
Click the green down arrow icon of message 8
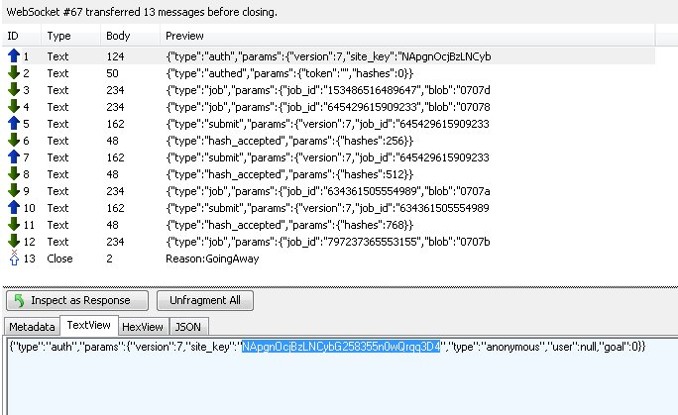click(14, 173)
